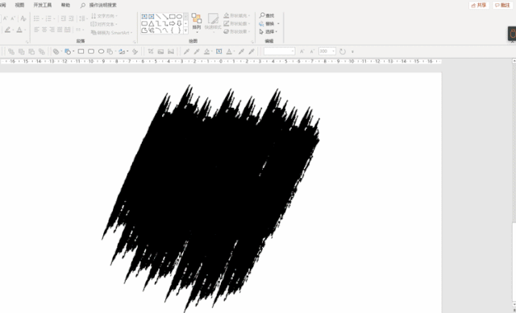Switch to the 帮助 tab
Image resolution: width=516 pixels, height=313 pixels.
click(65, 5)
